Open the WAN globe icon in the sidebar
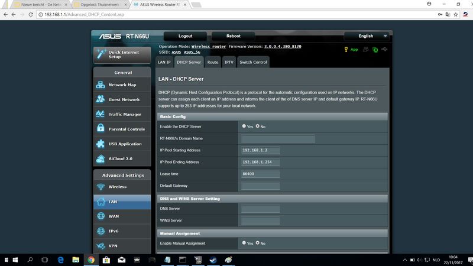This screenshot has width=473, height=266. 101,216
